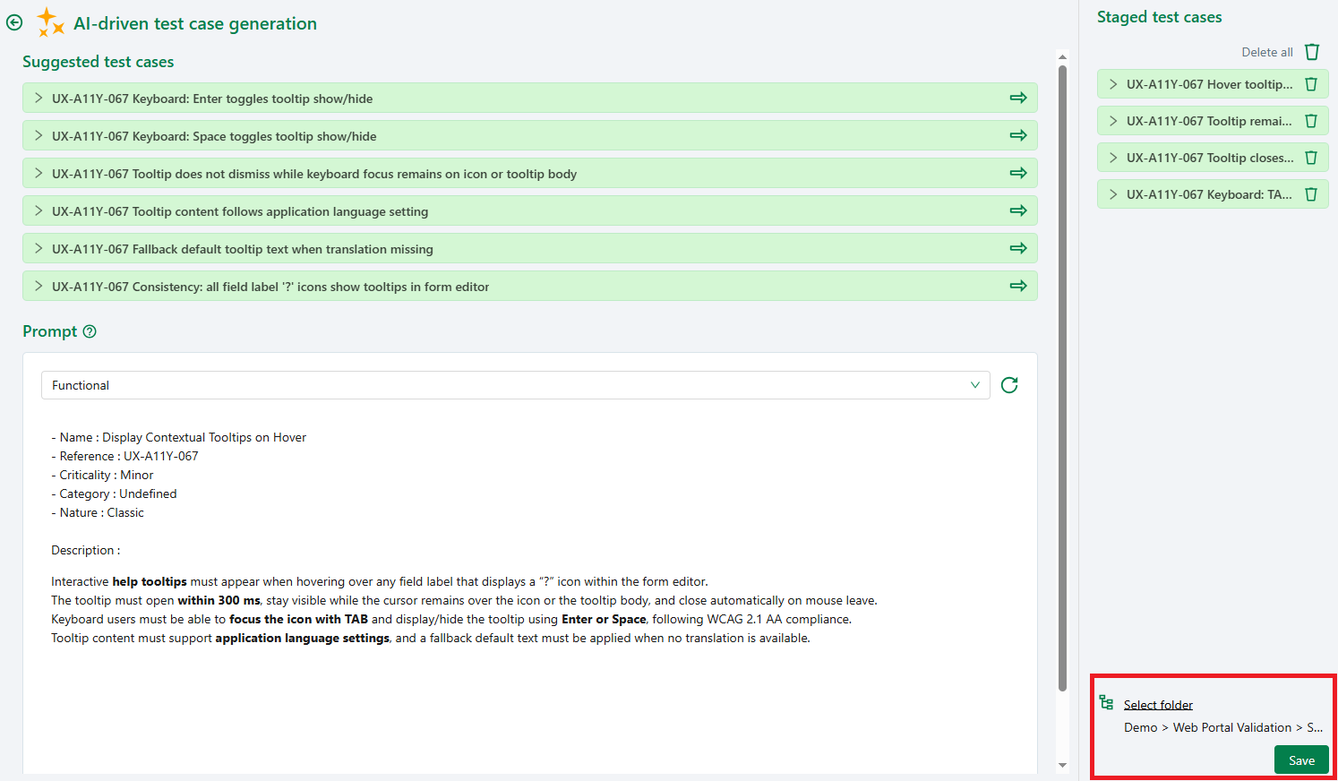
Task: Open the Select folder link
Action: (1158, 704)
